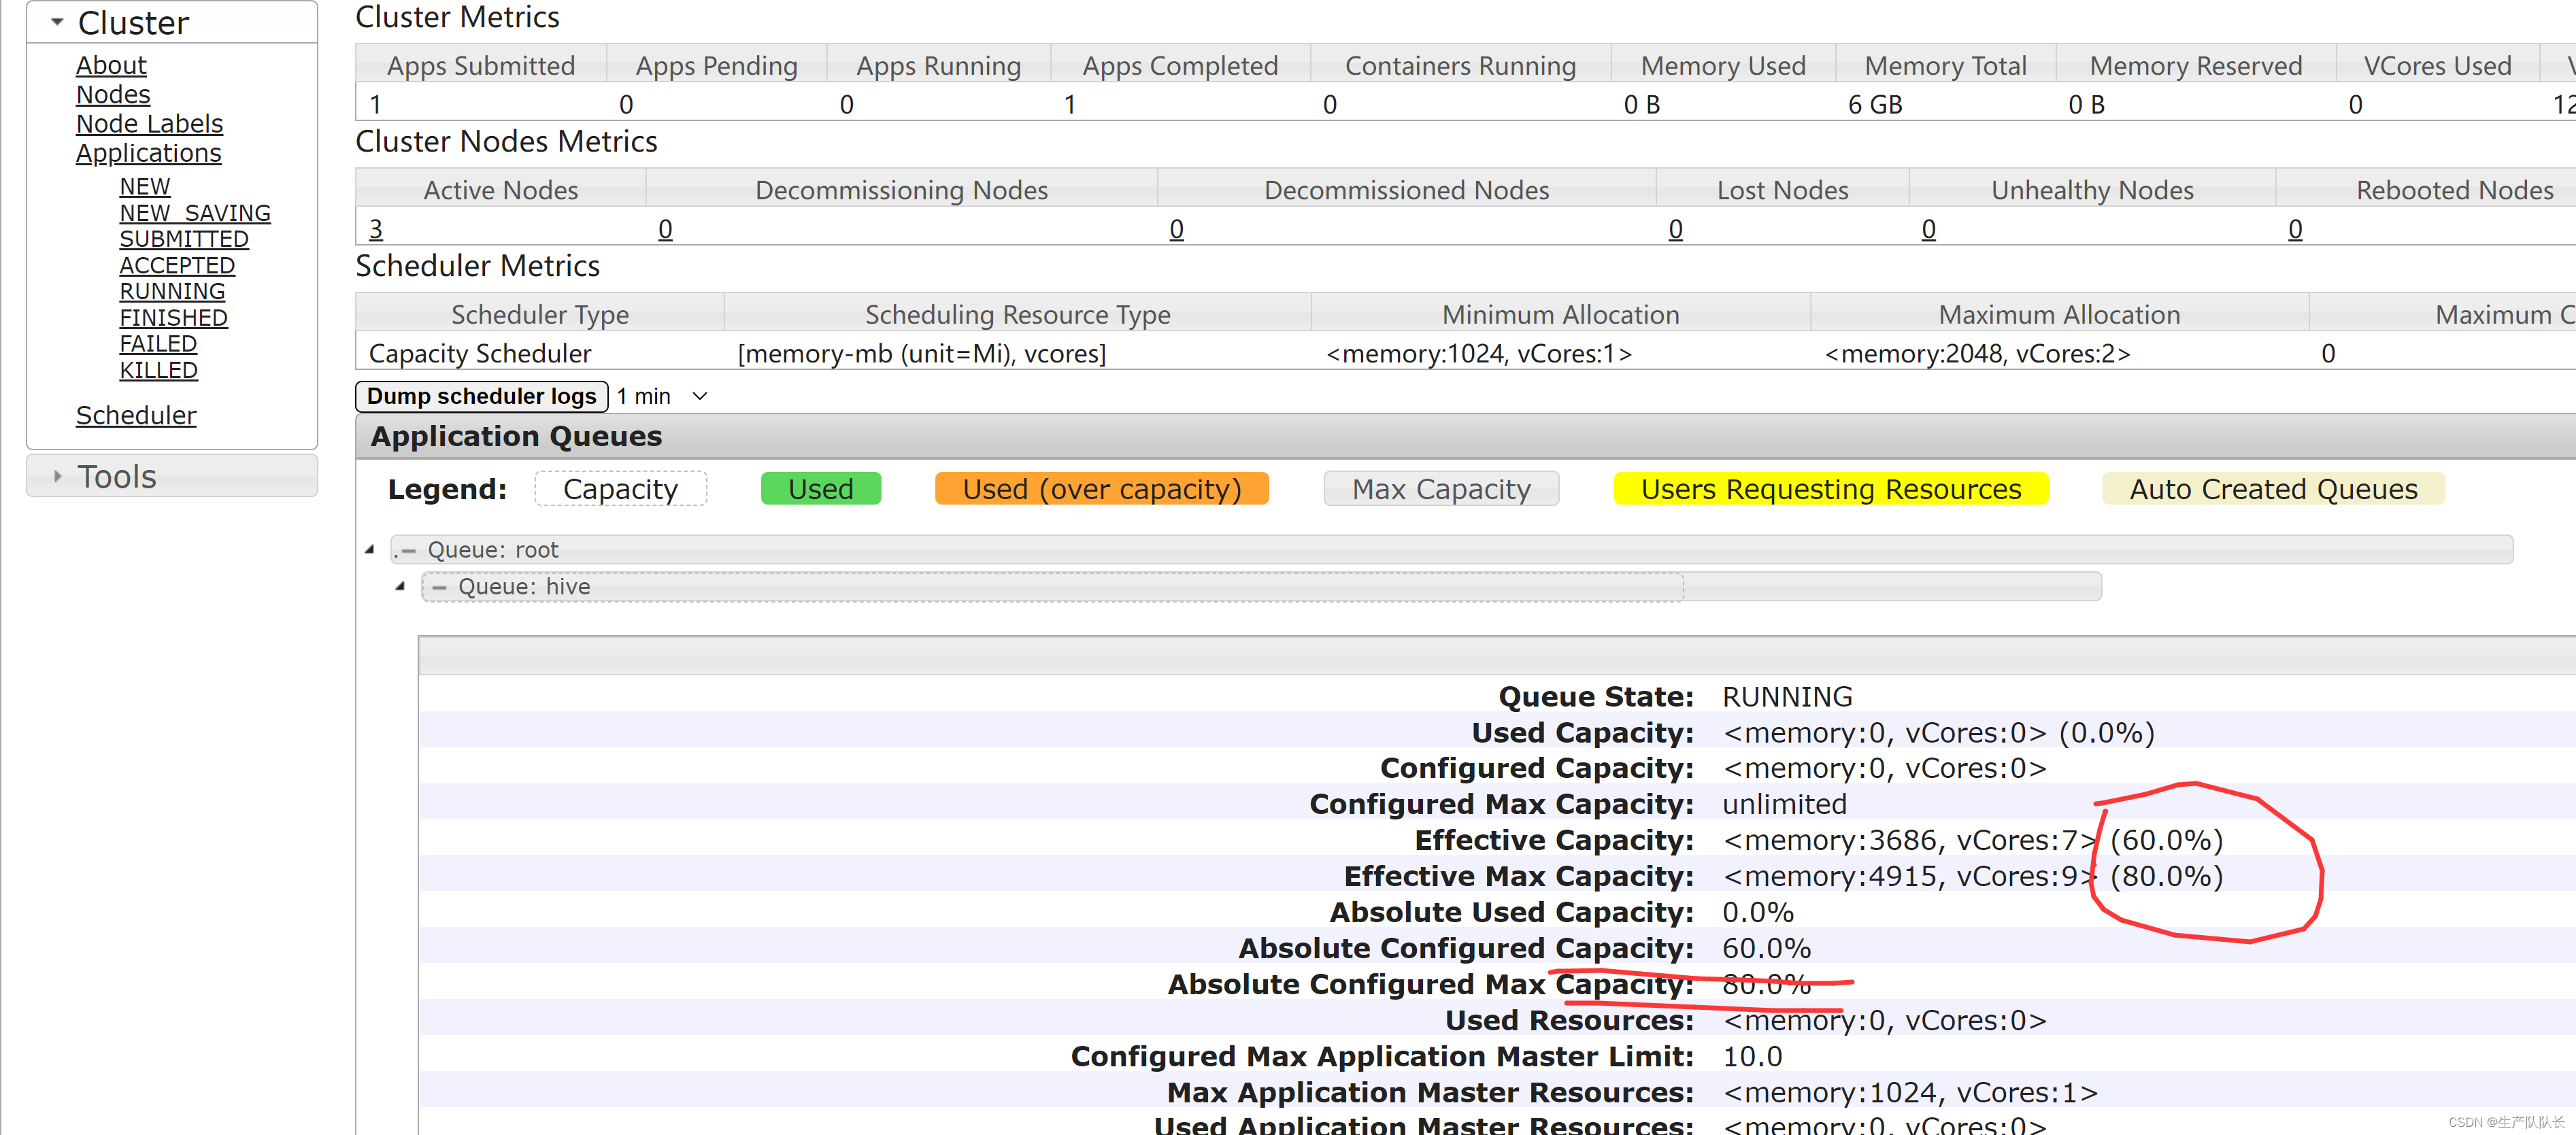Open the Applications link
The width and height of the screenshot is (2576, 1135).
(x=148, y=153)
